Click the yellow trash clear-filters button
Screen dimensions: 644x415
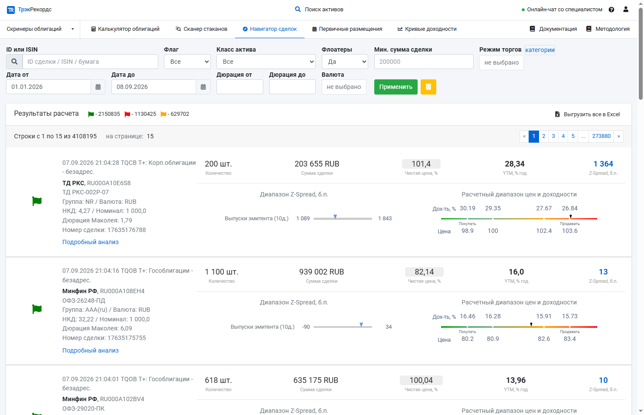(428, 87)
